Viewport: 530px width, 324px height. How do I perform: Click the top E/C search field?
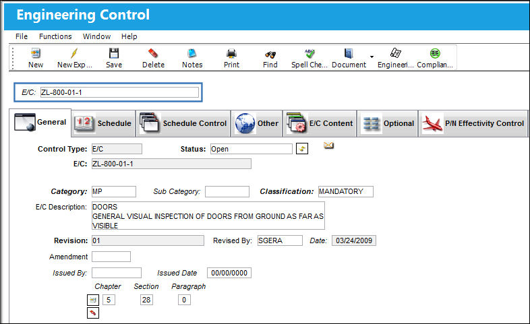(x=119, y=92)
